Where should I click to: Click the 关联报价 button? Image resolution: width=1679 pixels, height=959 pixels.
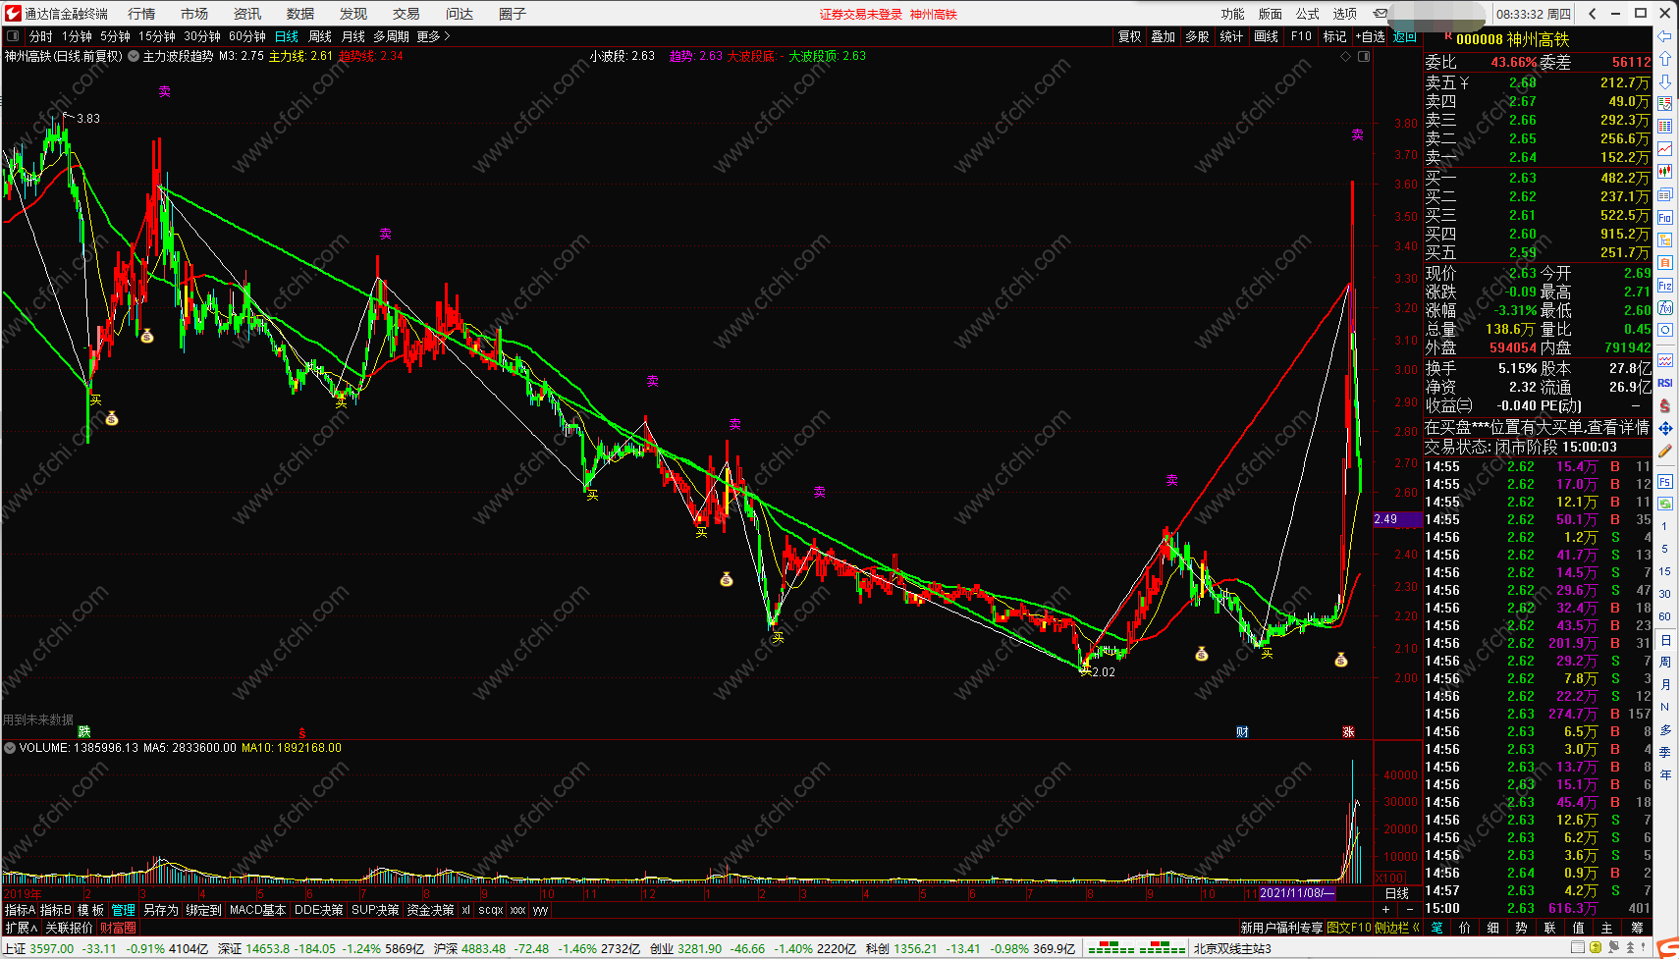[70, 928]
